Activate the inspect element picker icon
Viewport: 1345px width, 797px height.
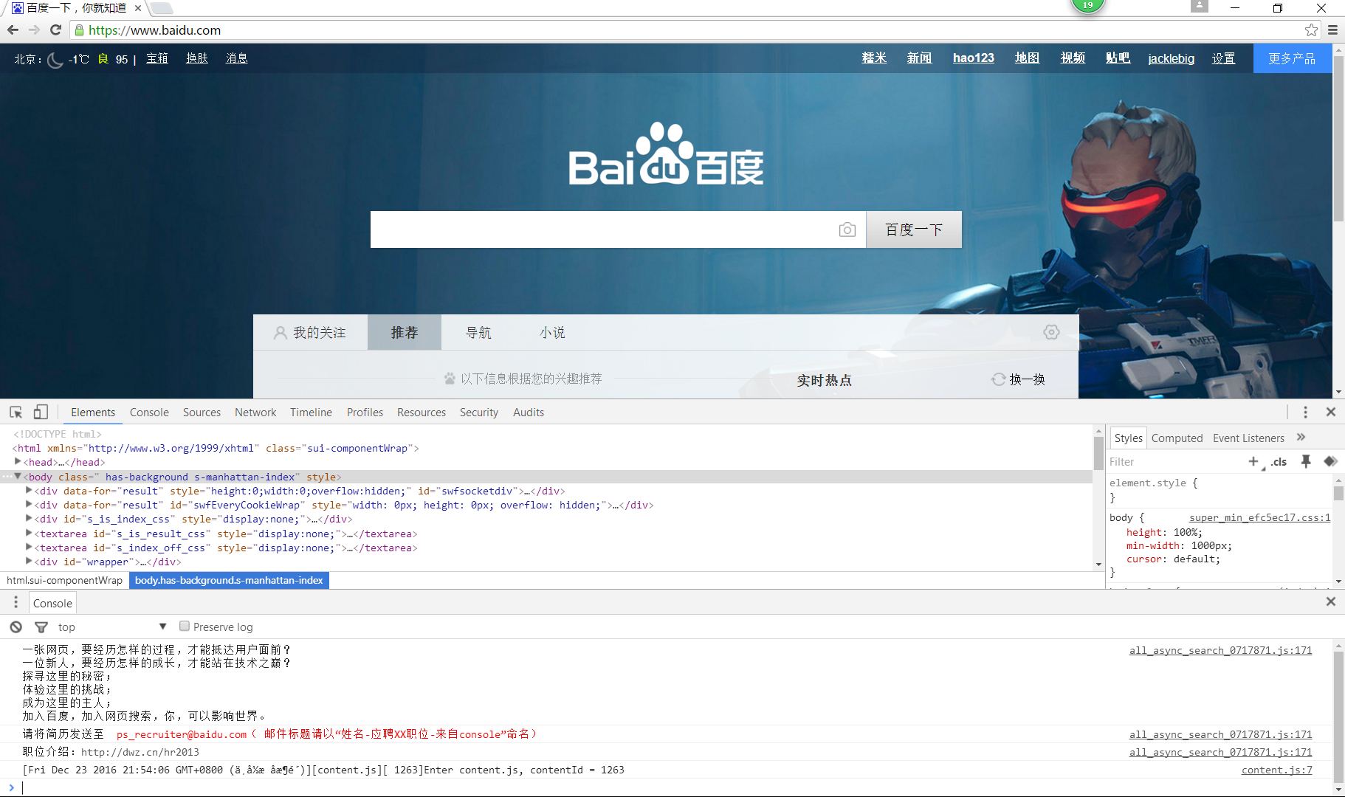coord(16,412)
